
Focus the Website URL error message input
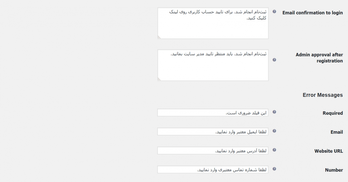[x=213, y=151]
